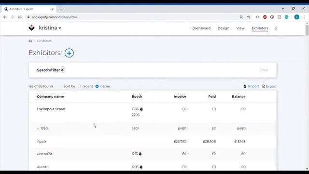Stop loading the page with the X button

19,17
